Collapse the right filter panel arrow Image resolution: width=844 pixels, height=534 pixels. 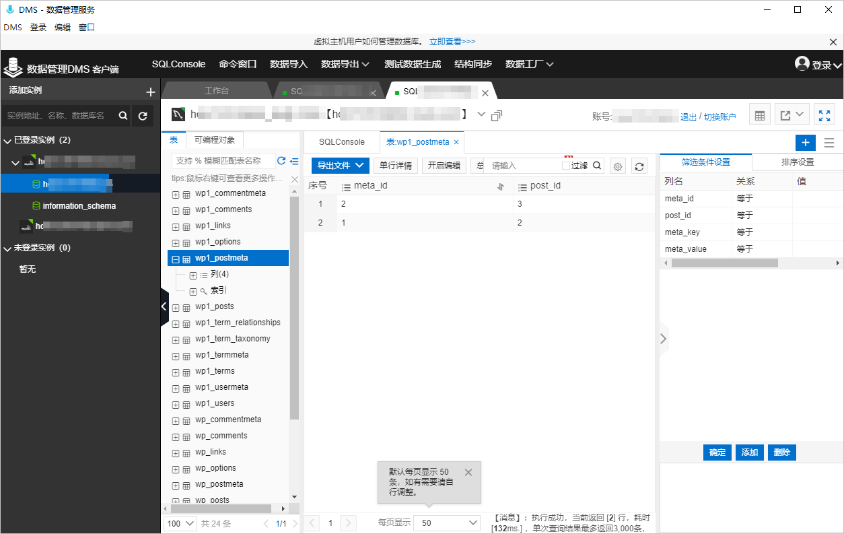664,339
